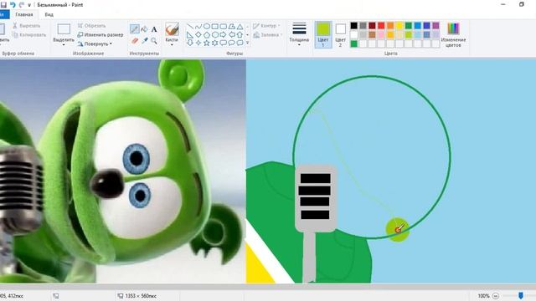The width and height of the screenshot is (536, 301).
Task: Pick the custom green swatch in bottom row
Action: click(353, 43)
